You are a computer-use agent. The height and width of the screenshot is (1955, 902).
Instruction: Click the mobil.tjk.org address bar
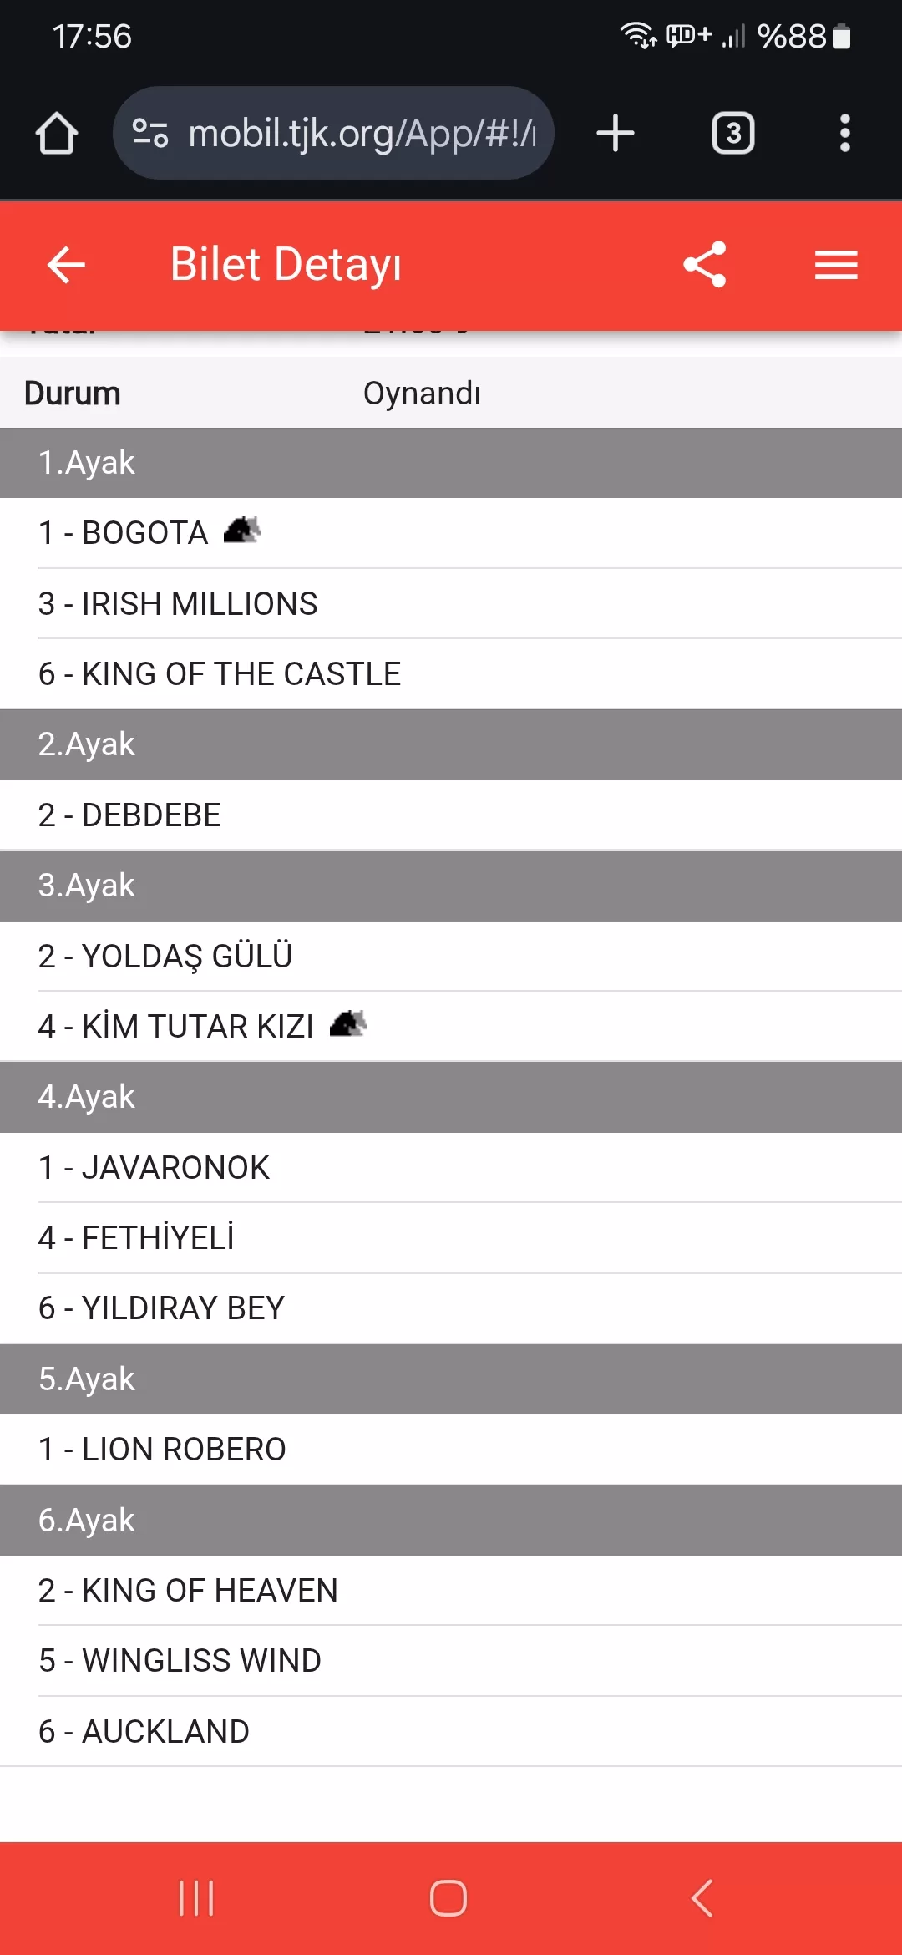361,134
